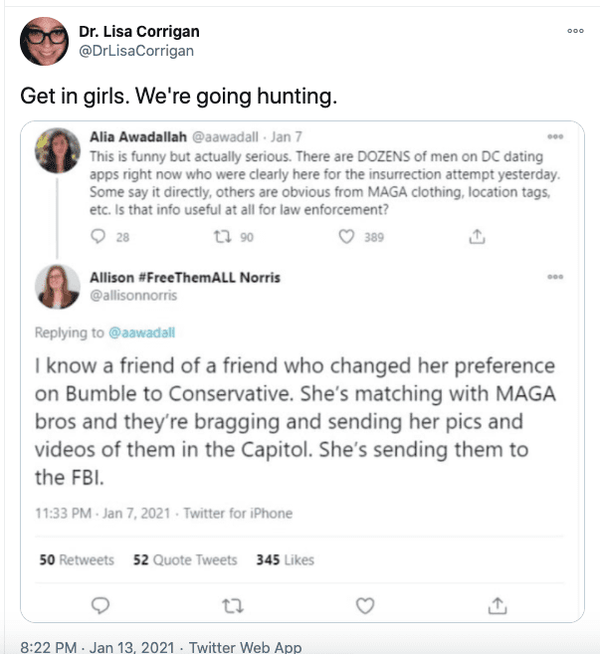View the 50 Retweets list
Screen dimensions: 600x654
tap(77, 560)
